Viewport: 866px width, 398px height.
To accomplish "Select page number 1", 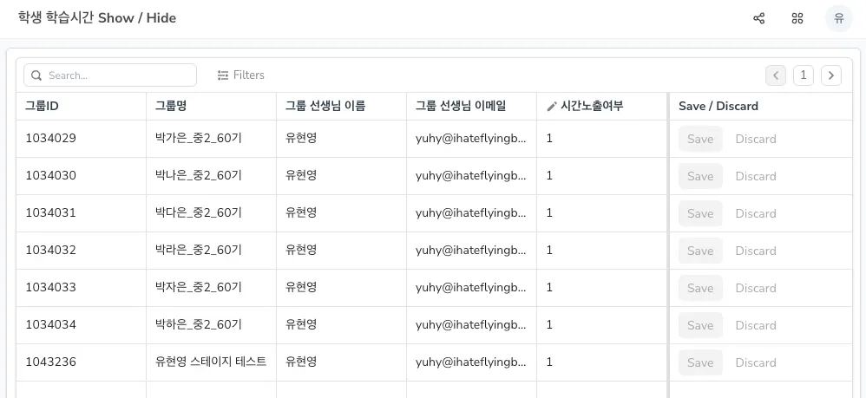I will [804, 75].
